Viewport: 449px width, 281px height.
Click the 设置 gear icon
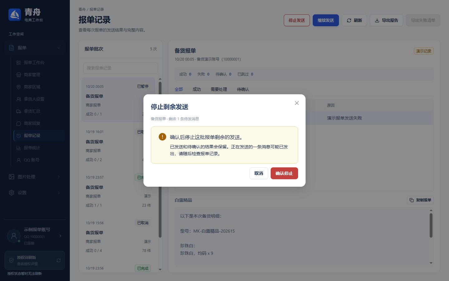click(x=12, y=193)
